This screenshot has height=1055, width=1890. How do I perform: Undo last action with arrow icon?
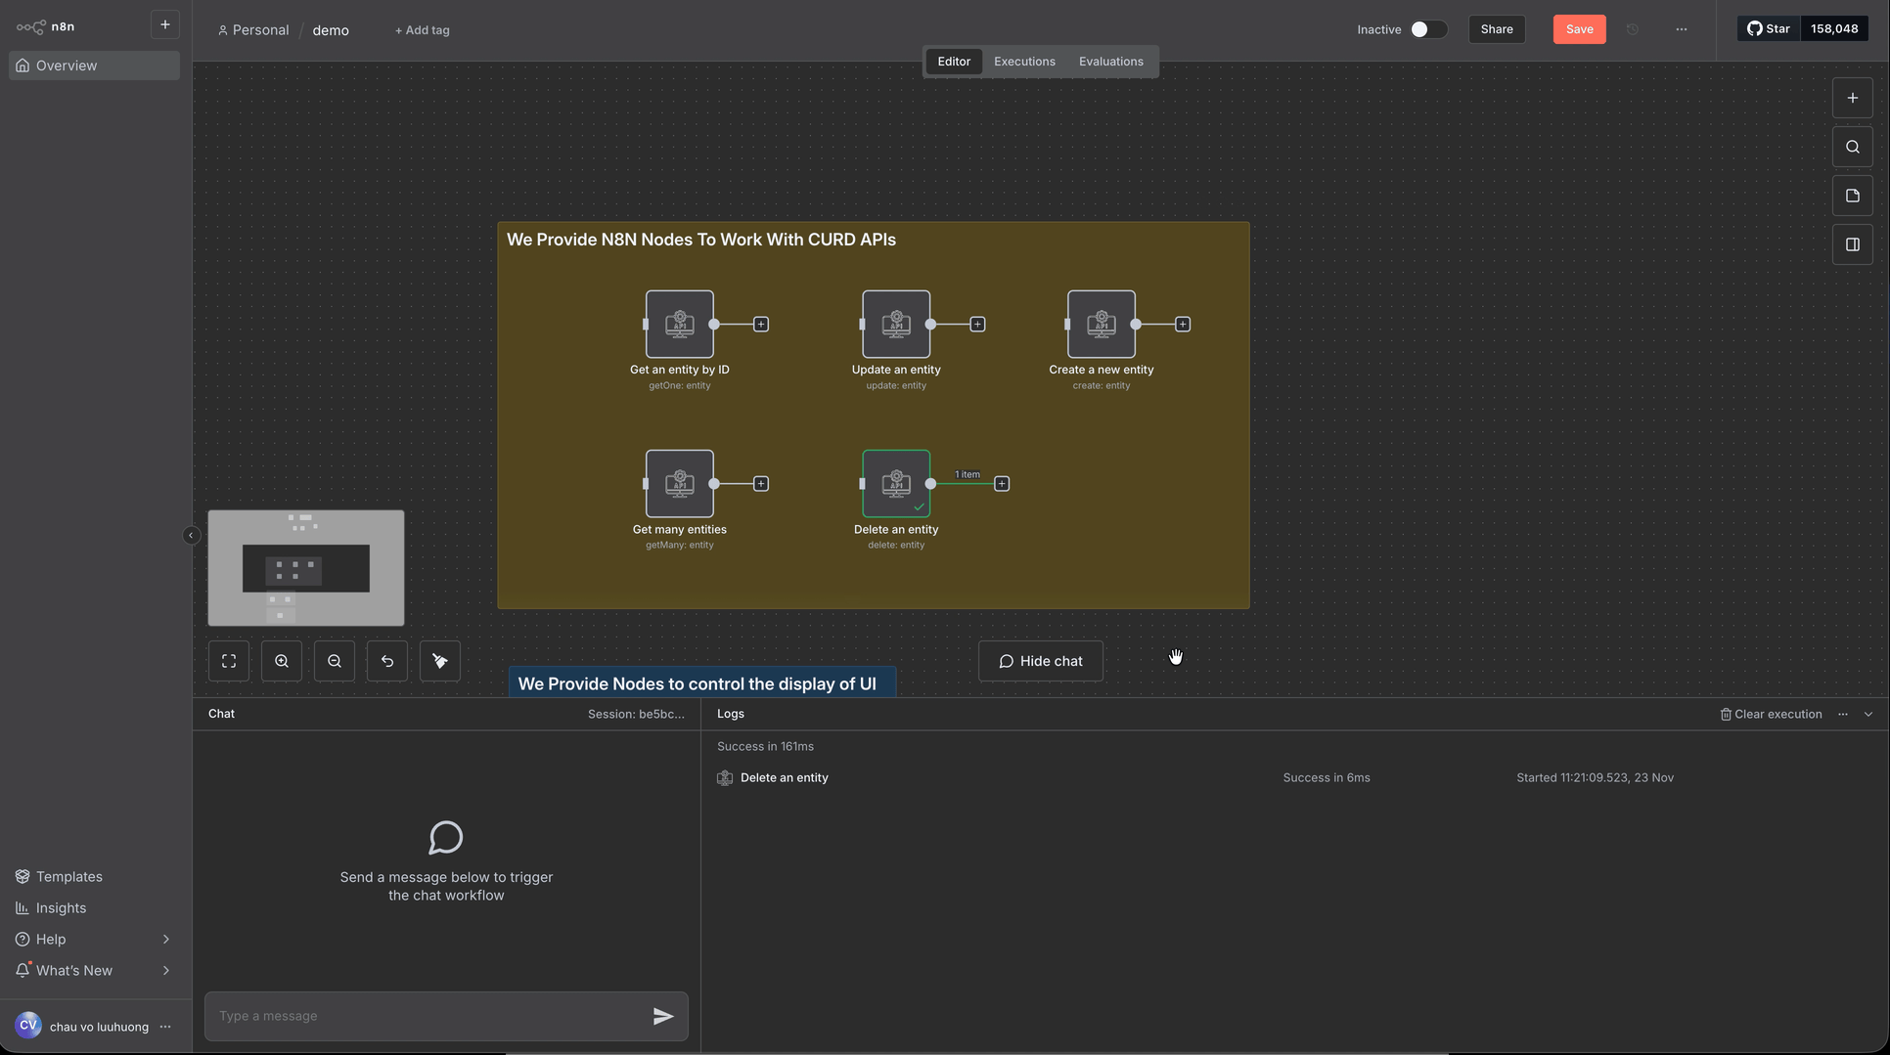click(386, 660)
